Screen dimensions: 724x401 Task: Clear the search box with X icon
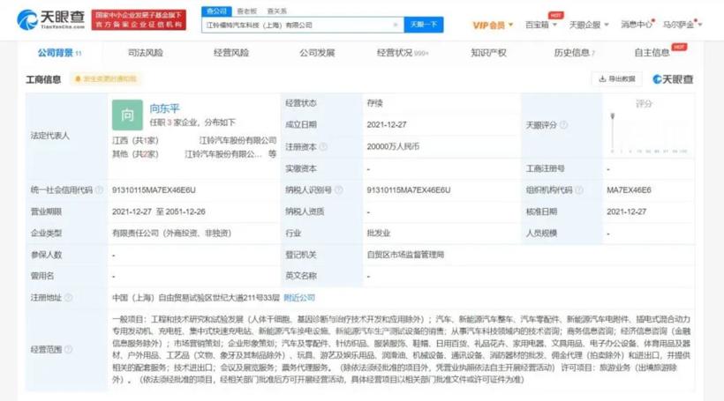tap(395, 25)
